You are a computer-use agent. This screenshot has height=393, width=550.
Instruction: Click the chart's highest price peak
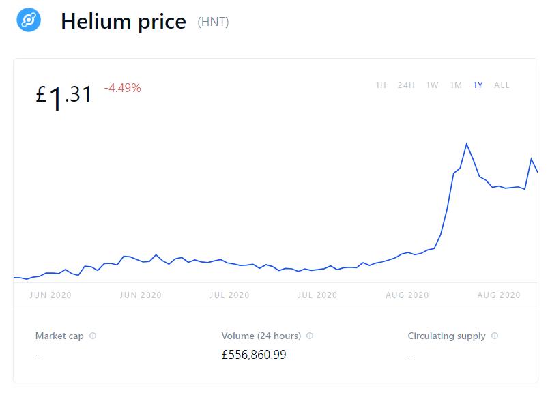pyautogui.click(x=466, y=144)
